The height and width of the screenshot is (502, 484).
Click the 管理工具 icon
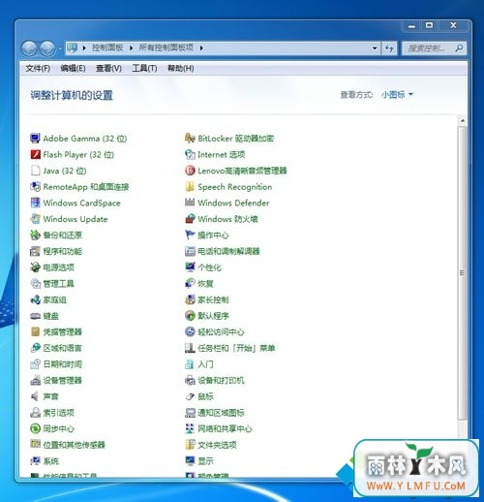(35, 284)
